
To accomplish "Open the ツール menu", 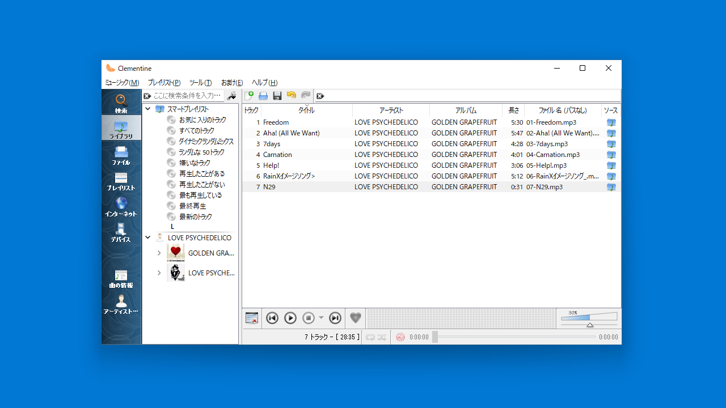I will point(201,83).
